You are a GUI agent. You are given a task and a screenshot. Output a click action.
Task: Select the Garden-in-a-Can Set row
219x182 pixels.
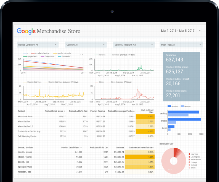coord(86,131)
